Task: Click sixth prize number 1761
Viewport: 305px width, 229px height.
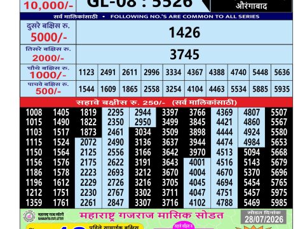Action: (61, 203)
